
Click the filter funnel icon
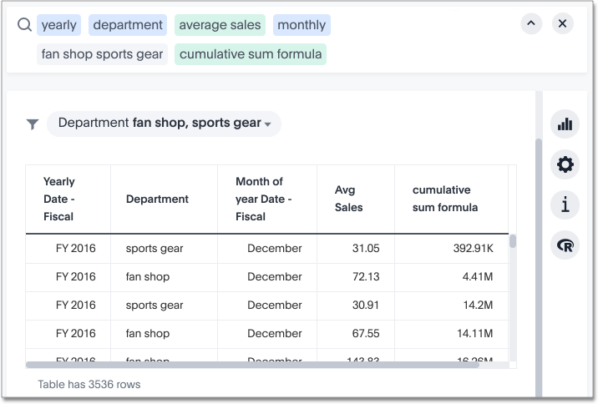pos(33,124)
